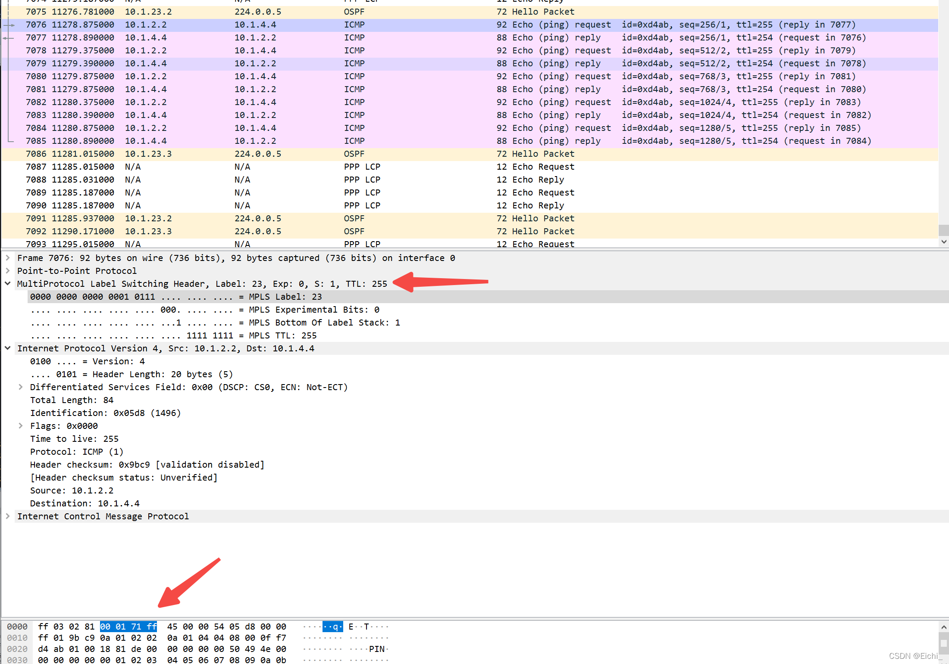This screenshot has height=664, width=949.
Task: Select the Version: 4 field
Action: tap(488, 361)
